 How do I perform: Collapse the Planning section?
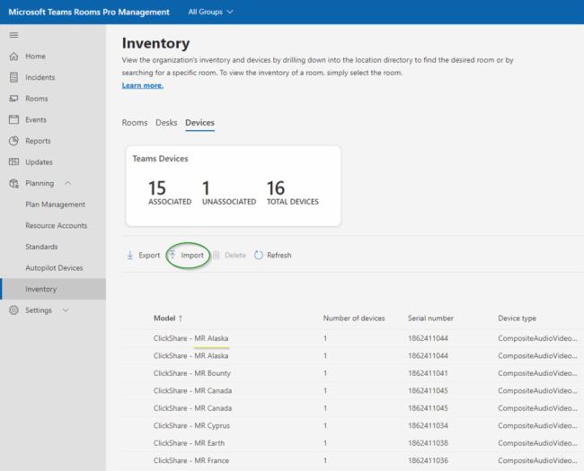pos(68,183)
